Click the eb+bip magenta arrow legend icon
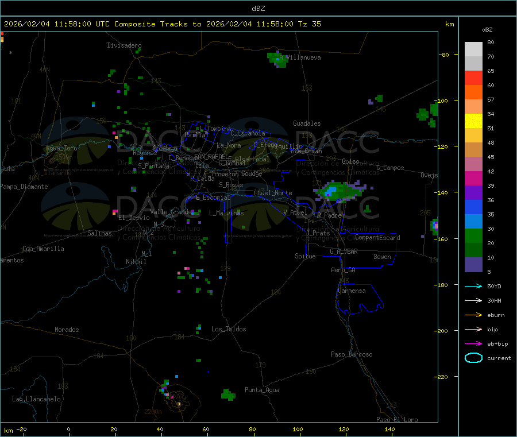The height and width of the screenshot is (437, 517). coord(473,343)
